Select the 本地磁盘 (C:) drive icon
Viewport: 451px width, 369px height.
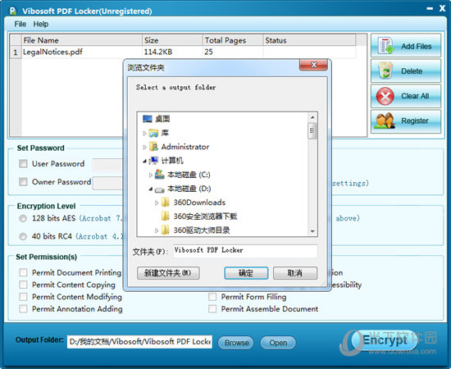coord(160,175)
